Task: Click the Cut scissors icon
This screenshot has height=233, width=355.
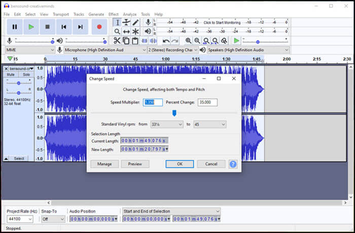Action: tap(117, 41)
